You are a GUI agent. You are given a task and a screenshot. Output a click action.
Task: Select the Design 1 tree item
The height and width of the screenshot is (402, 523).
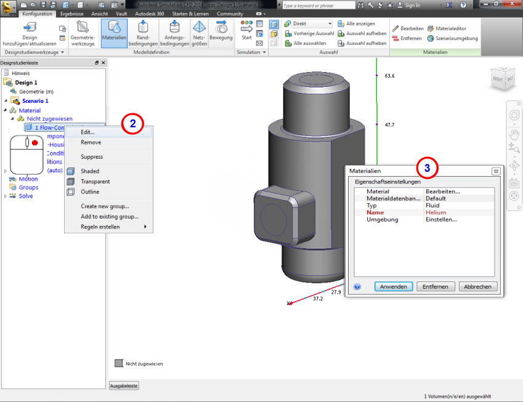pos(26,82)
